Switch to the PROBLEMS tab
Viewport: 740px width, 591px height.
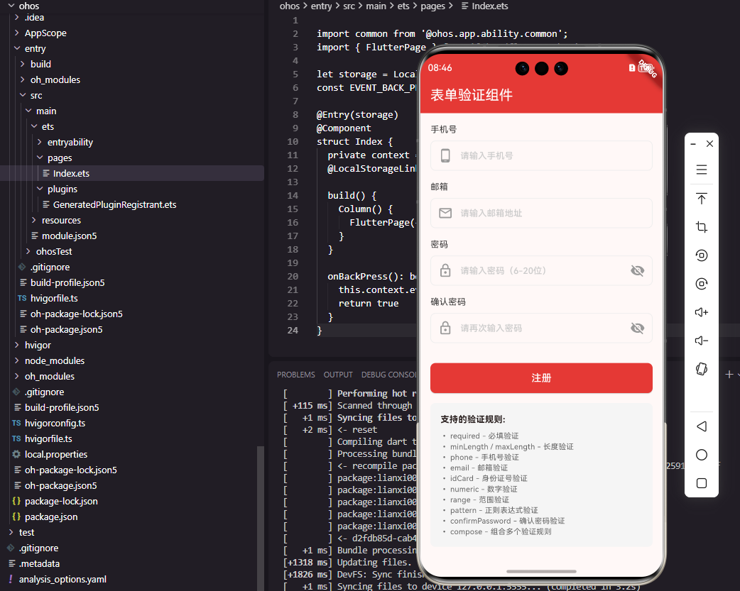click(296, 375)
